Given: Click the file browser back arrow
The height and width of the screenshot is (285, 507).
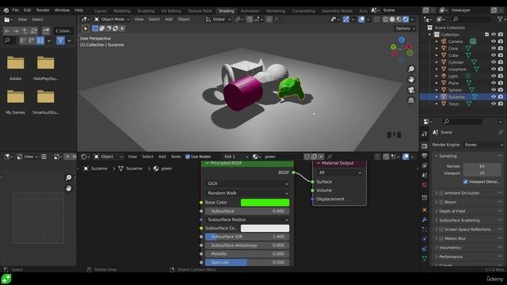Looking at the screenshot, I should coord(7,31).
